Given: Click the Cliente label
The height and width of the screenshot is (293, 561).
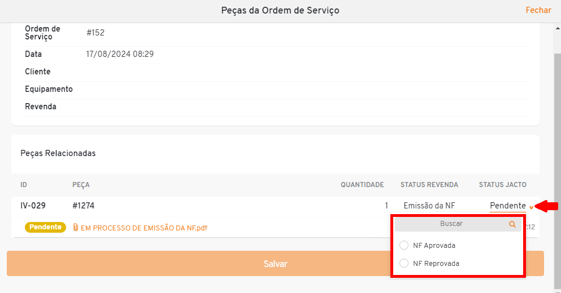Looking at the screenshot, I should point(37,72).
